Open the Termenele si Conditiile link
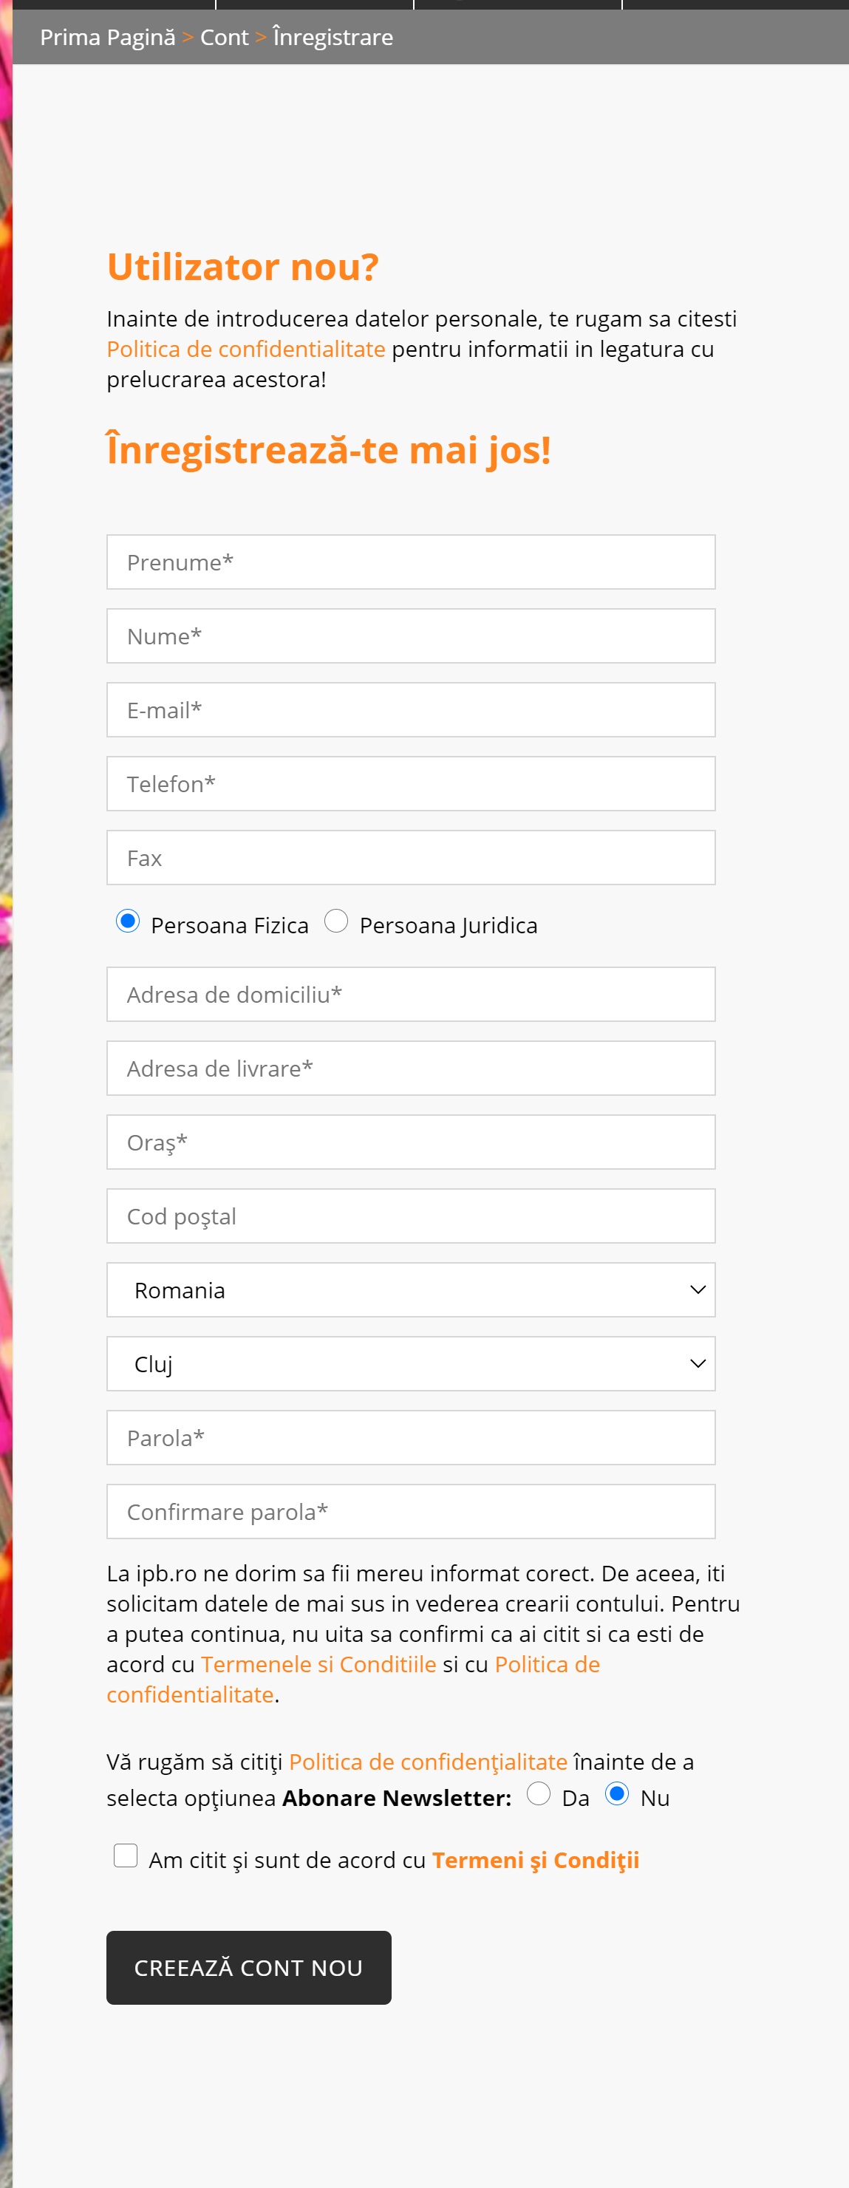This screenshot has height=2188, width=849. click(318, 1665)
